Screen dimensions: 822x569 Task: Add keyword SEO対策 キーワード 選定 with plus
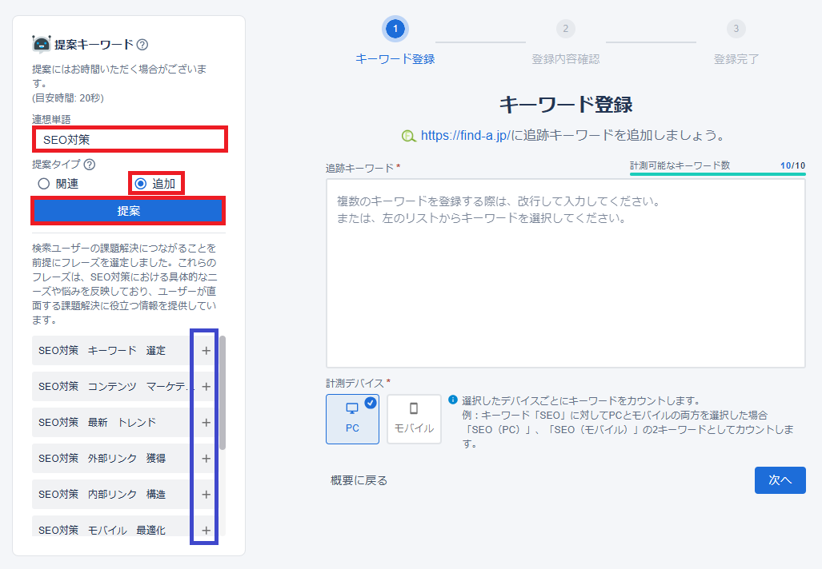point(206,351)
